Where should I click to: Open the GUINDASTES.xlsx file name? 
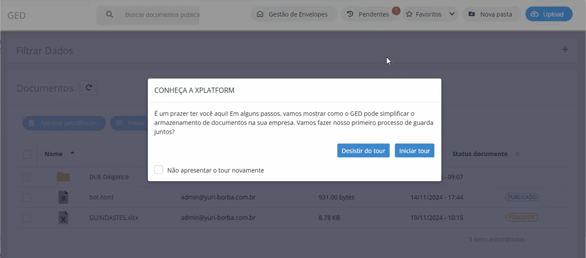point(114,217)
